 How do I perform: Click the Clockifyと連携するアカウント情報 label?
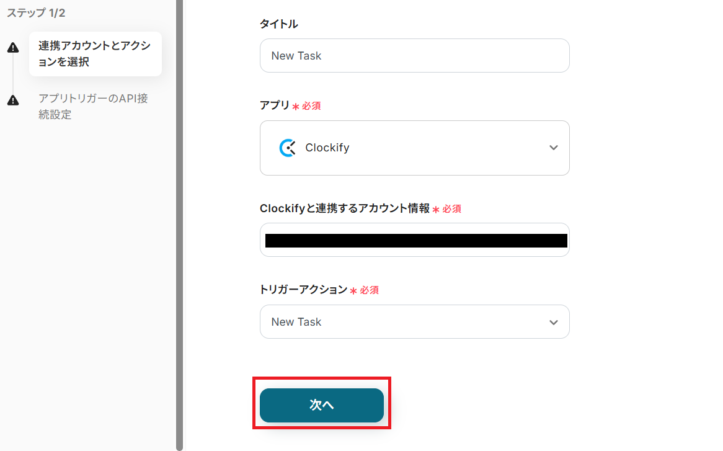344,208
